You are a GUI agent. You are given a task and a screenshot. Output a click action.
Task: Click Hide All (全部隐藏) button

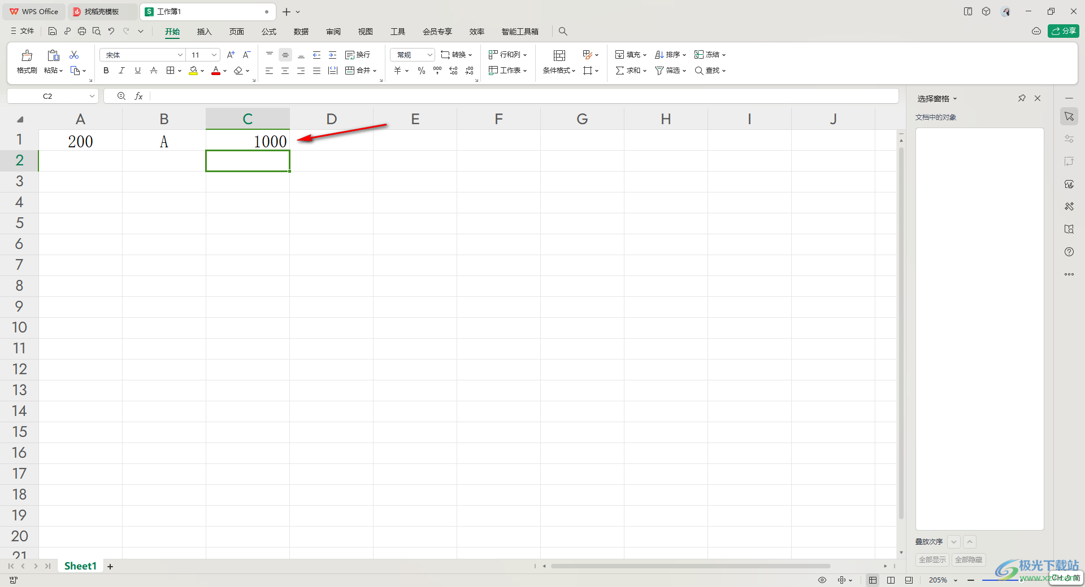pyautogui.click(x=969, y=559)
